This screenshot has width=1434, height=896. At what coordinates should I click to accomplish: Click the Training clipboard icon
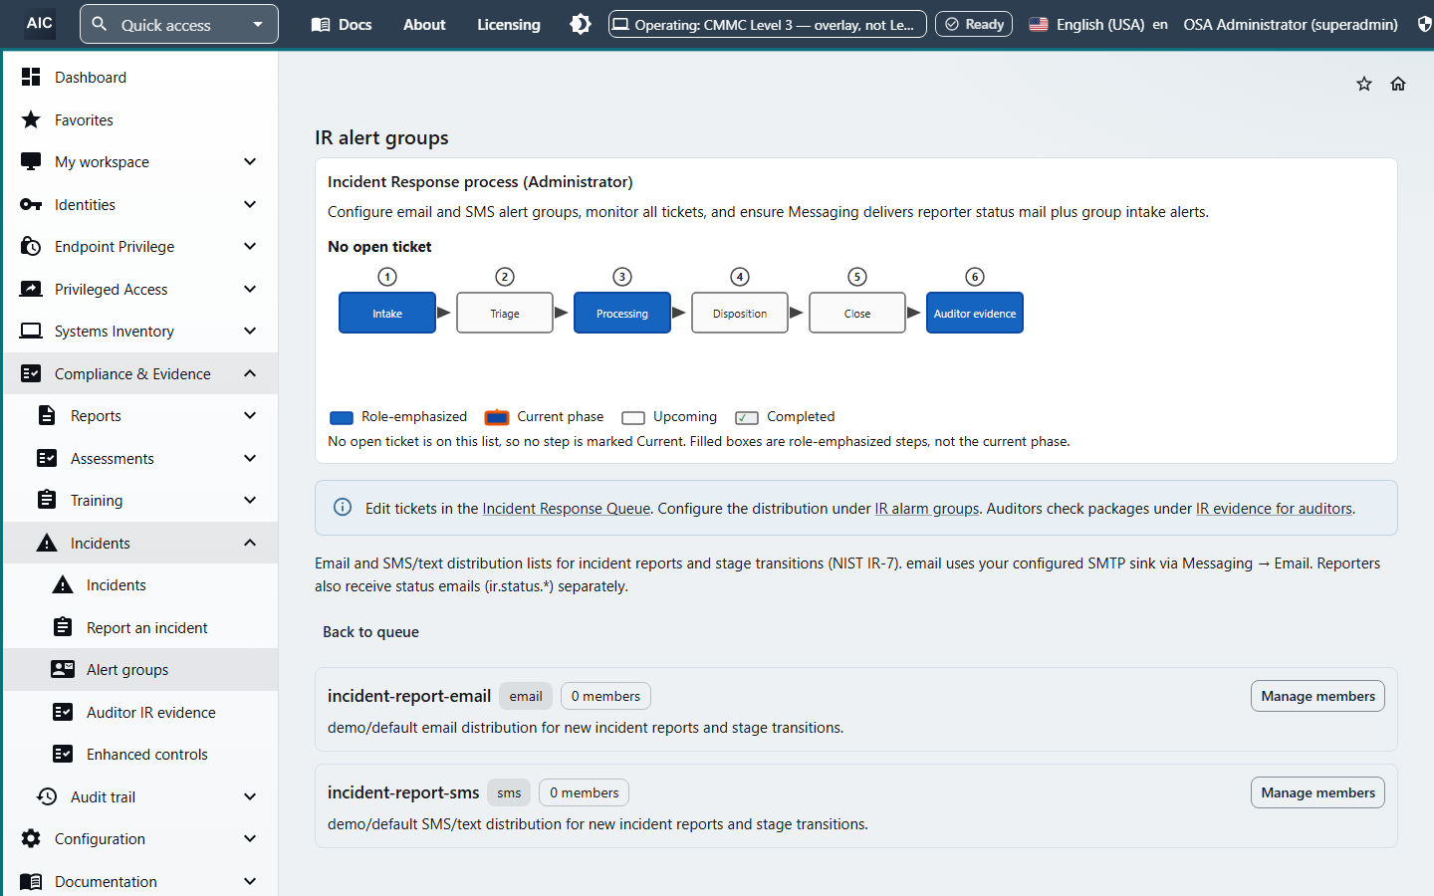[47, 500]
